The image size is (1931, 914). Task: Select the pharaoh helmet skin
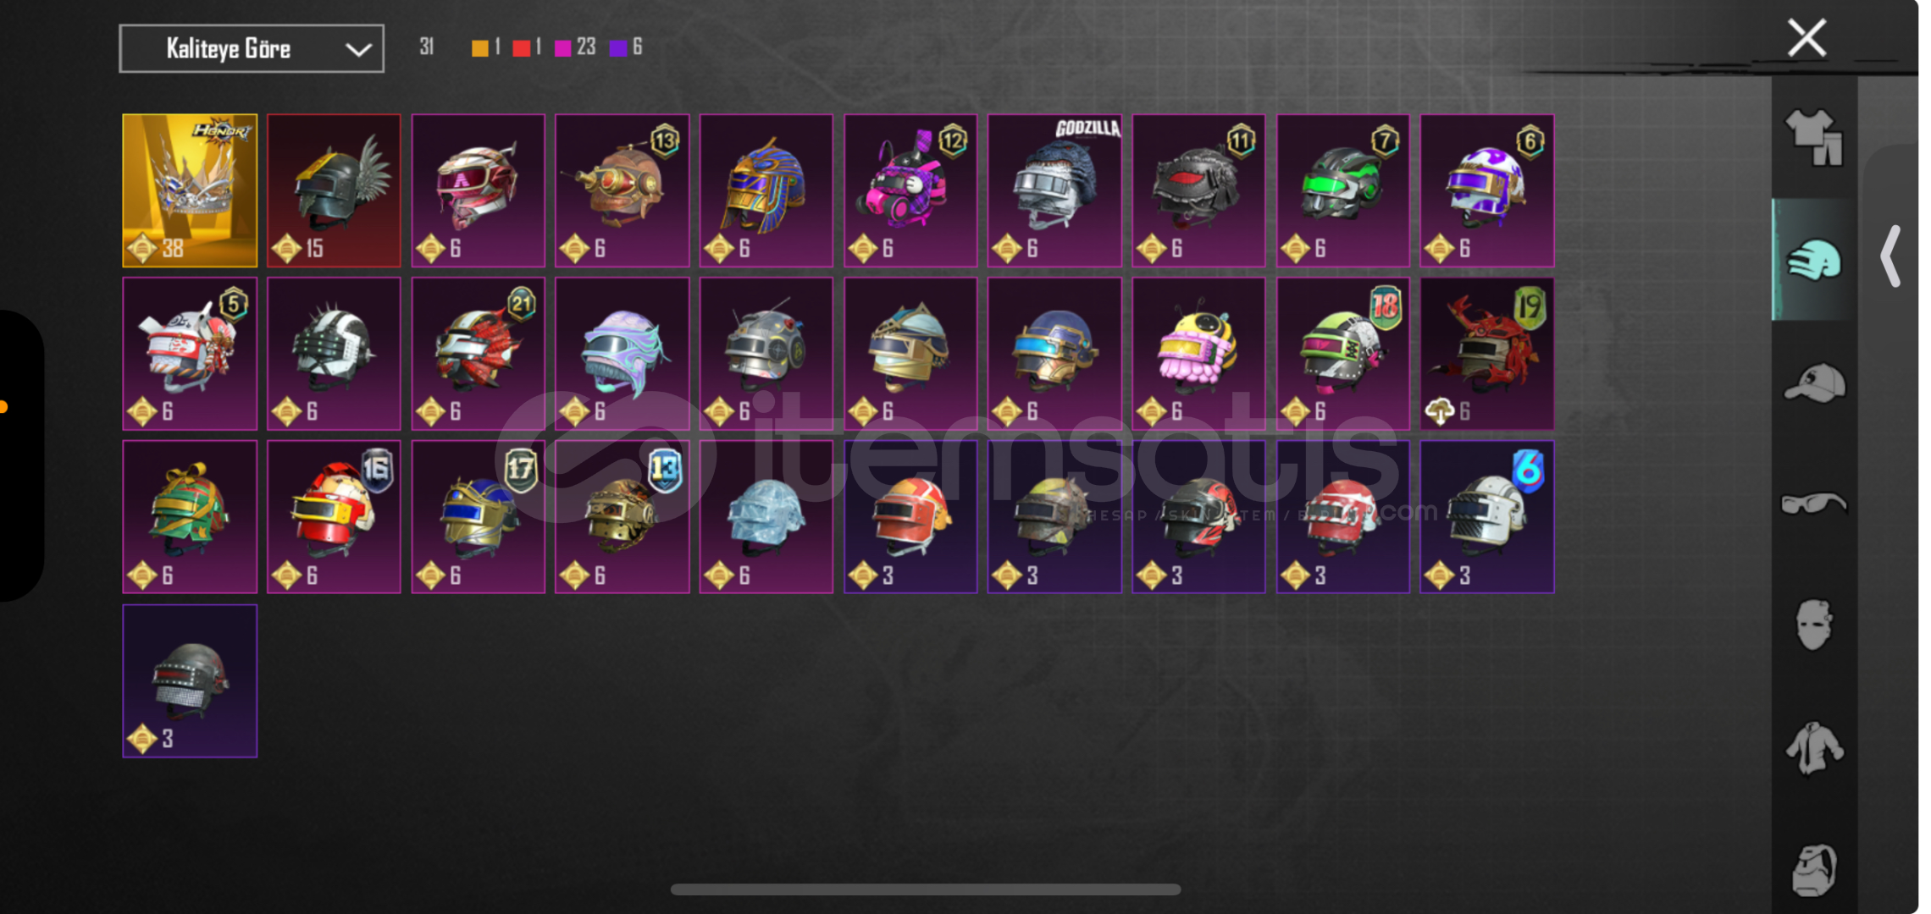[x=766, y=190]
